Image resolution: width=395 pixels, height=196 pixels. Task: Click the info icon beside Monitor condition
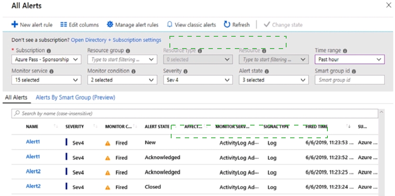133,71
